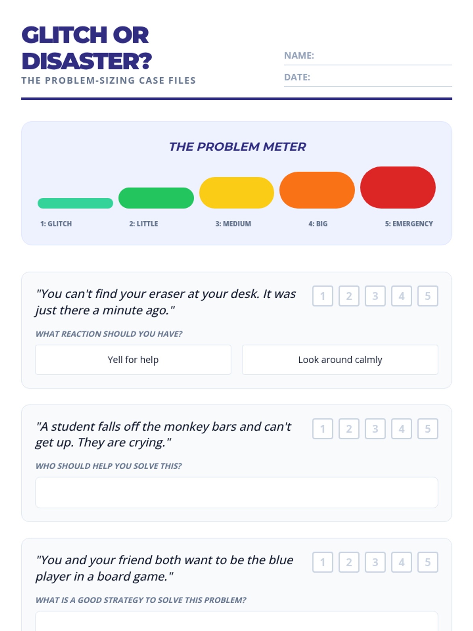The width and height of the screenshot is (473, 631).
Task: Rate the monkey bars fall as 5
Action: 428,429
